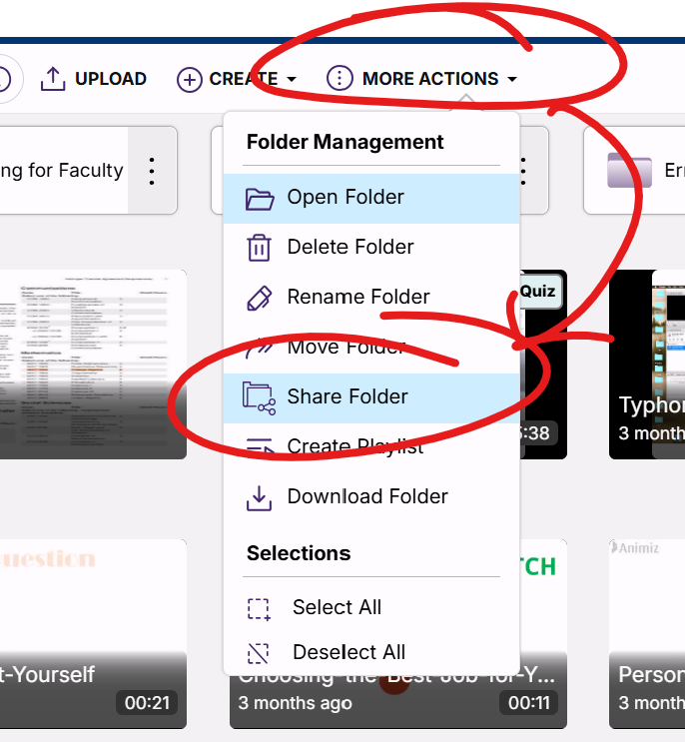Expand the Create dropdown arrow
This screenshot has height=742, width=685.
[292, 79]
